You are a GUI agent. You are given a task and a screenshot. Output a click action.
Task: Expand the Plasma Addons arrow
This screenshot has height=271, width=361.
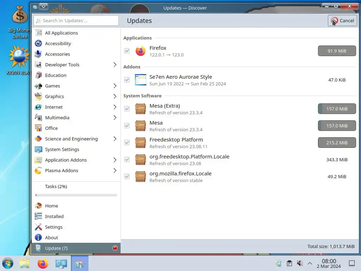pyautogui.click(x=115, y=170)
